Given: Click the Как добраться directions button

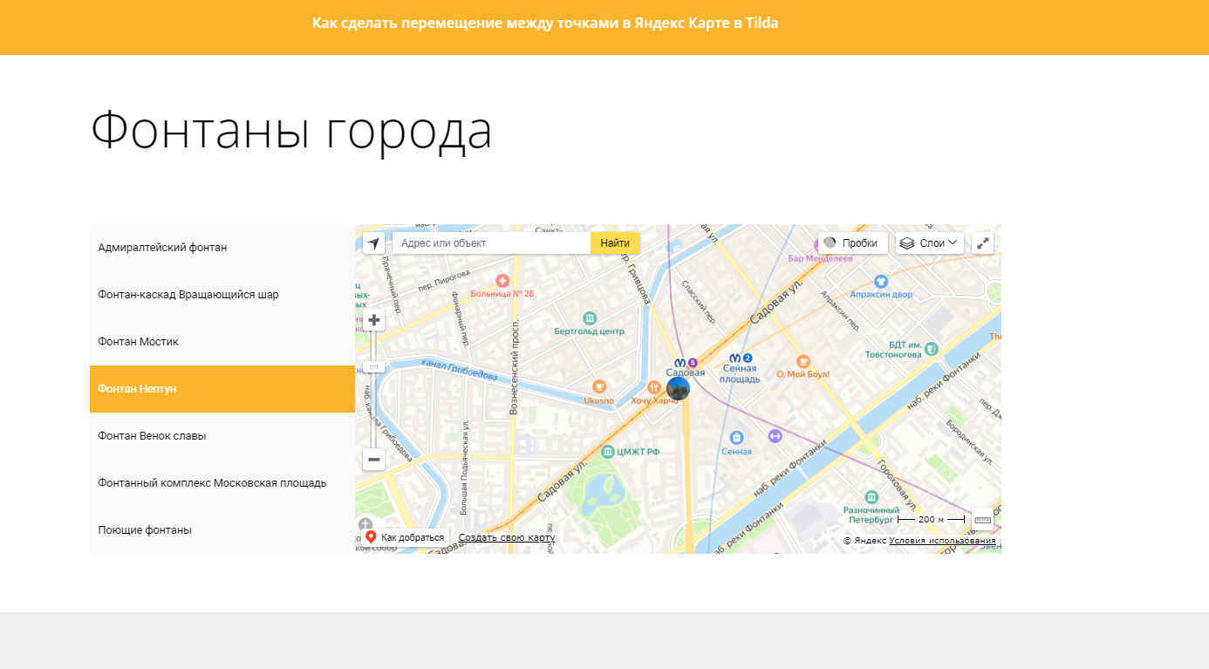Looking at the screenshot, I should pos(405,537).
